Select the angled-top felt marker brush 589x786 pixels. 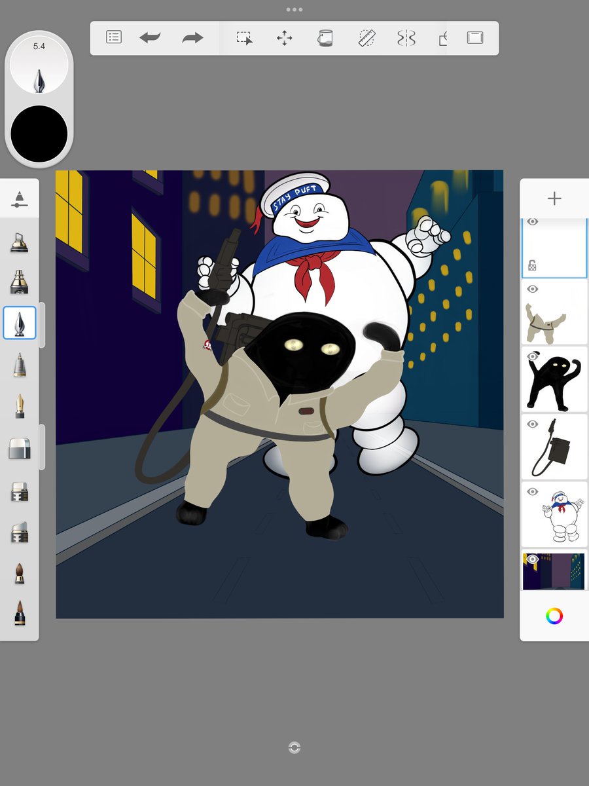tap(20, 532)
